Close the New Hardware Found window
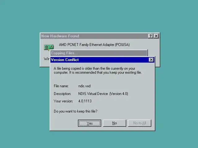198x148 pixels. [x=156, y=36]
